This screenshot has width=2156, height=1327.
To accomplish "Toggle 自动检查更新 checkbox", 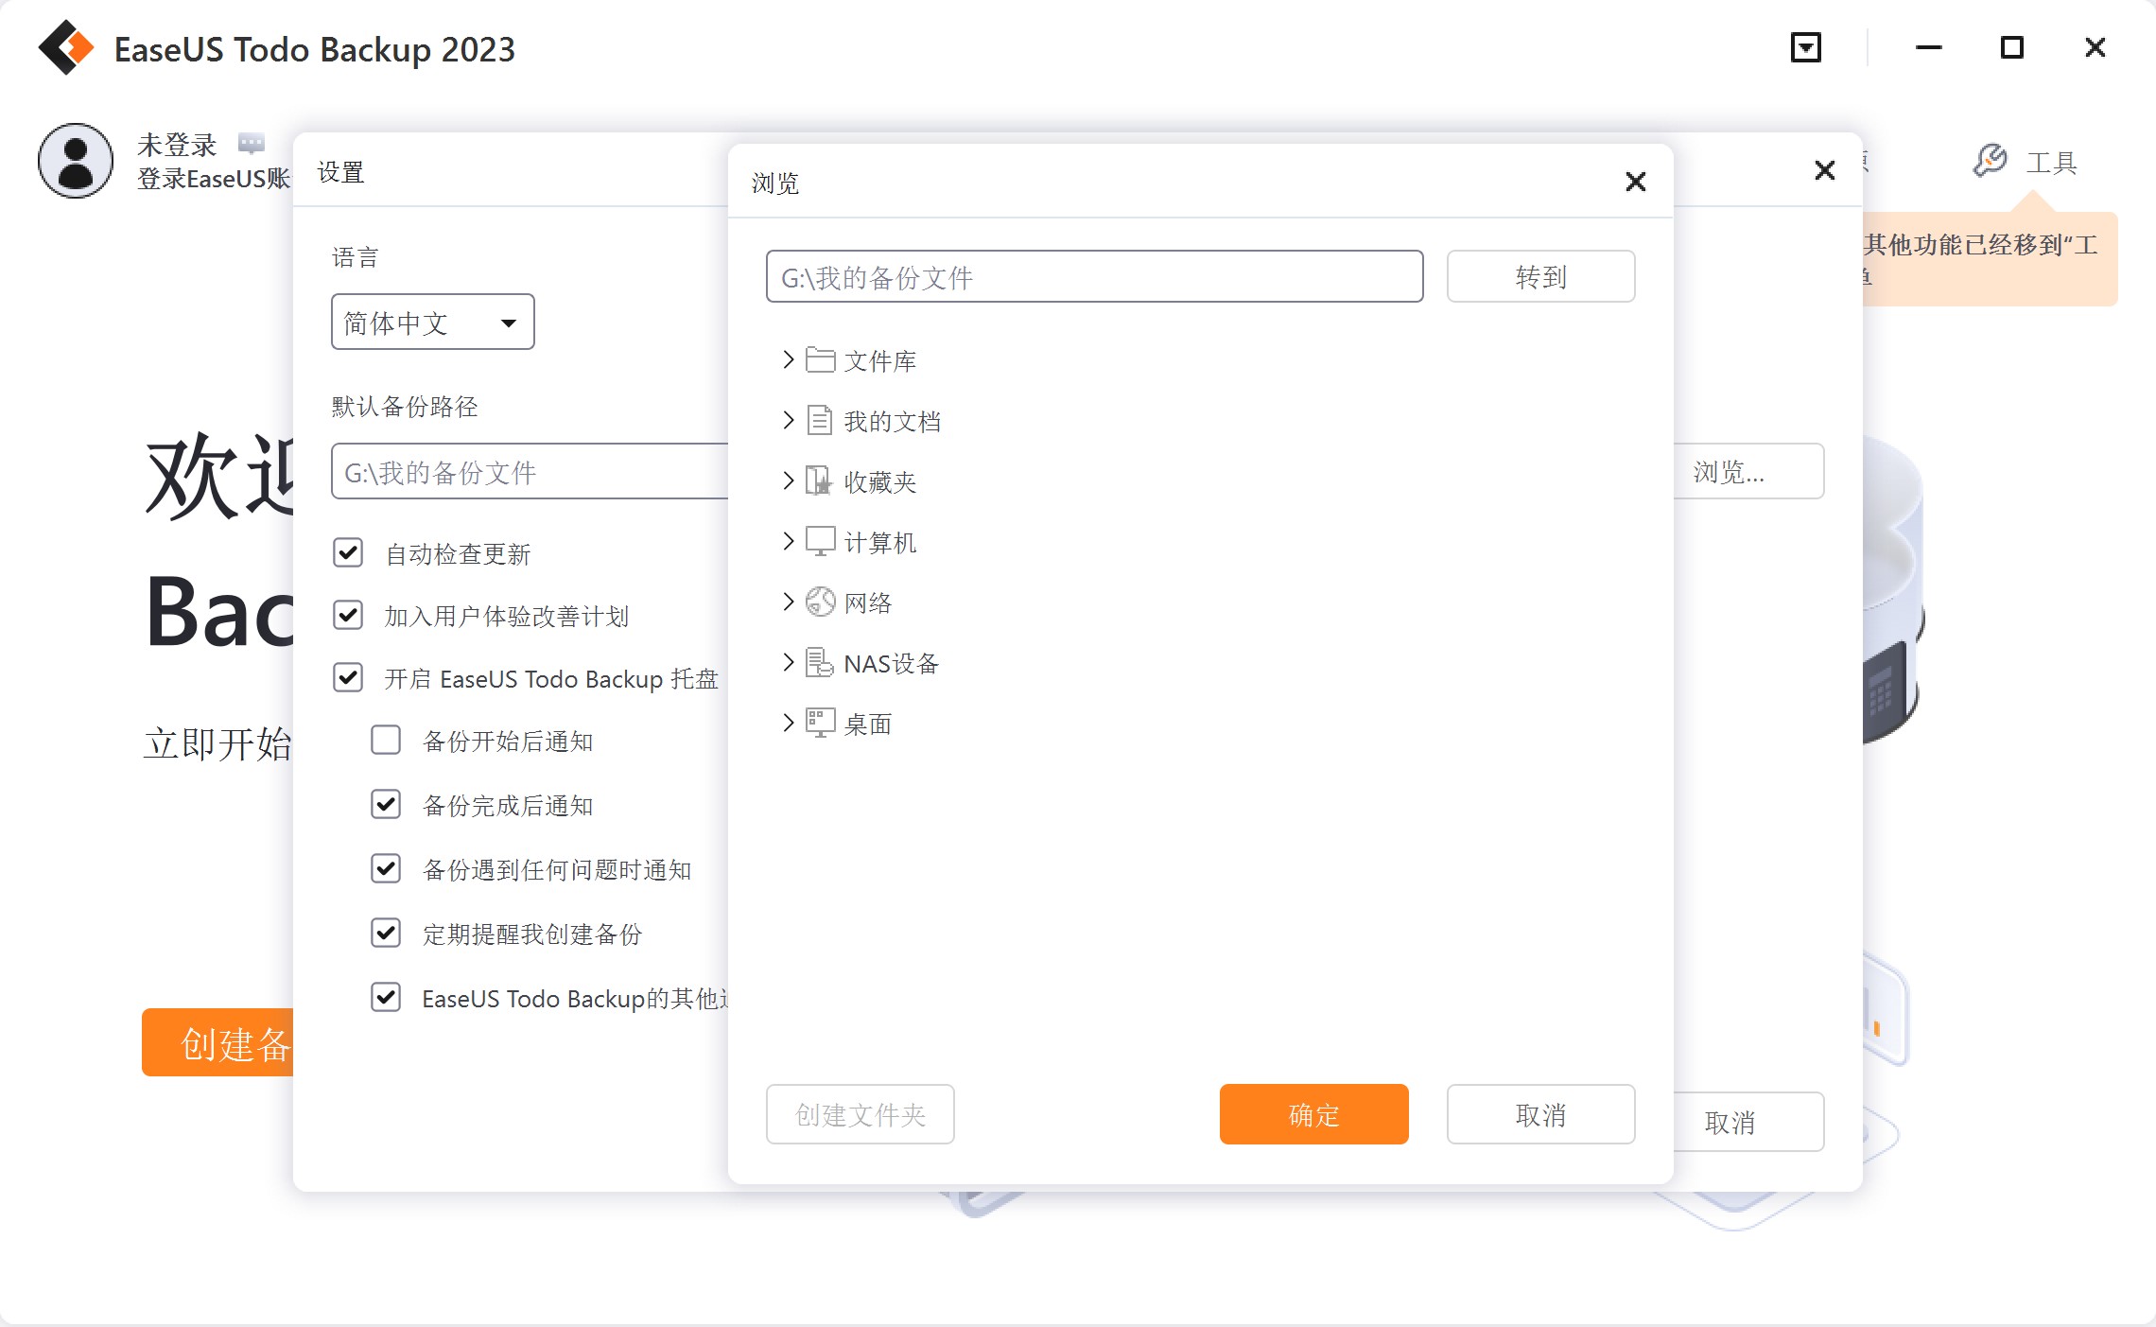I will [348, 552].
